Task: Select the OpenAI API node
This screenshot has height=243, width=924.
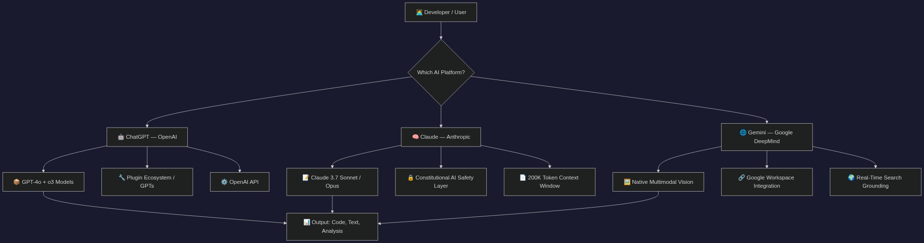Action: coord(240,182)
